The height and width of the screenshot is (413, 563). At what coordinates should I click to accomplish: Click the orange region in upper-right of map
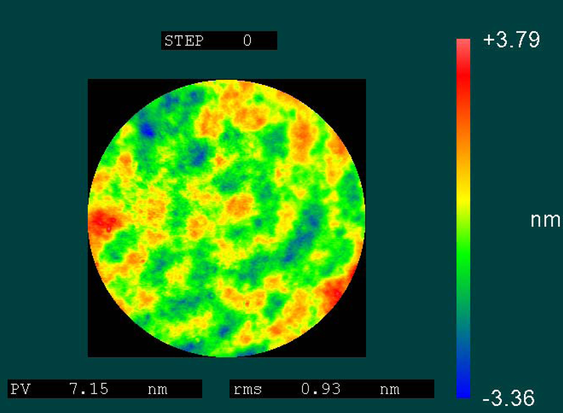(303, 133)
